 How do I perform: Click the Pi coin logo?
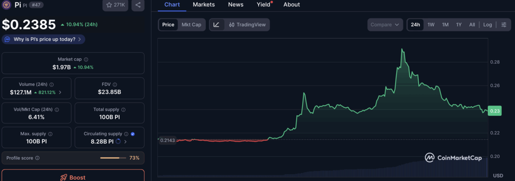[x=7, y=5]
